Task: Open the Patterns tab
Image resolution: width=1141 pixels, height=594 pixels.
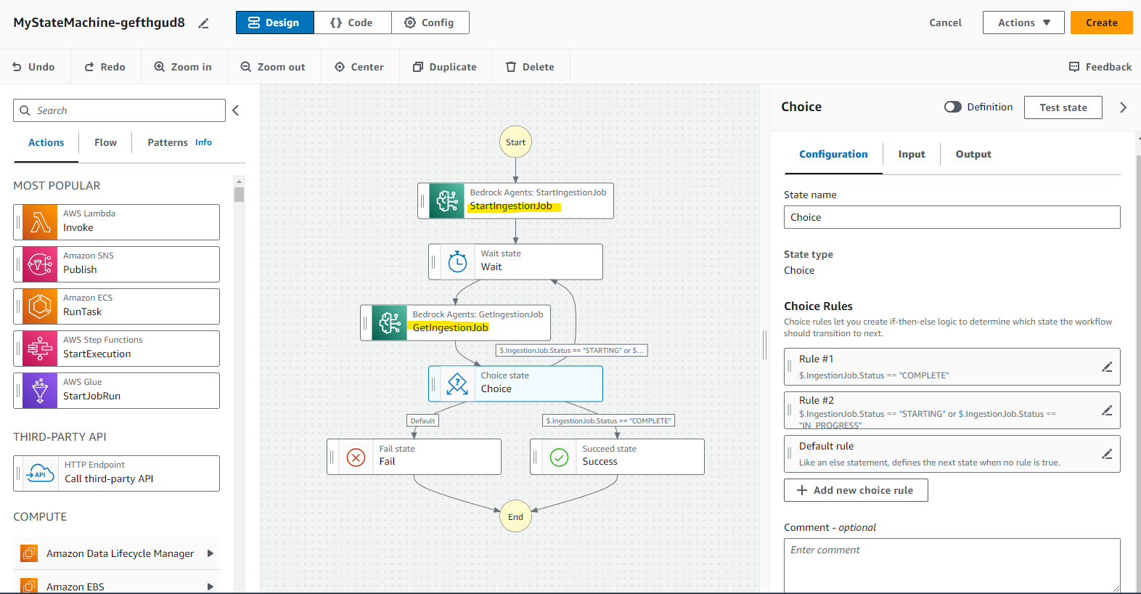Action: [x=168, y=142]
